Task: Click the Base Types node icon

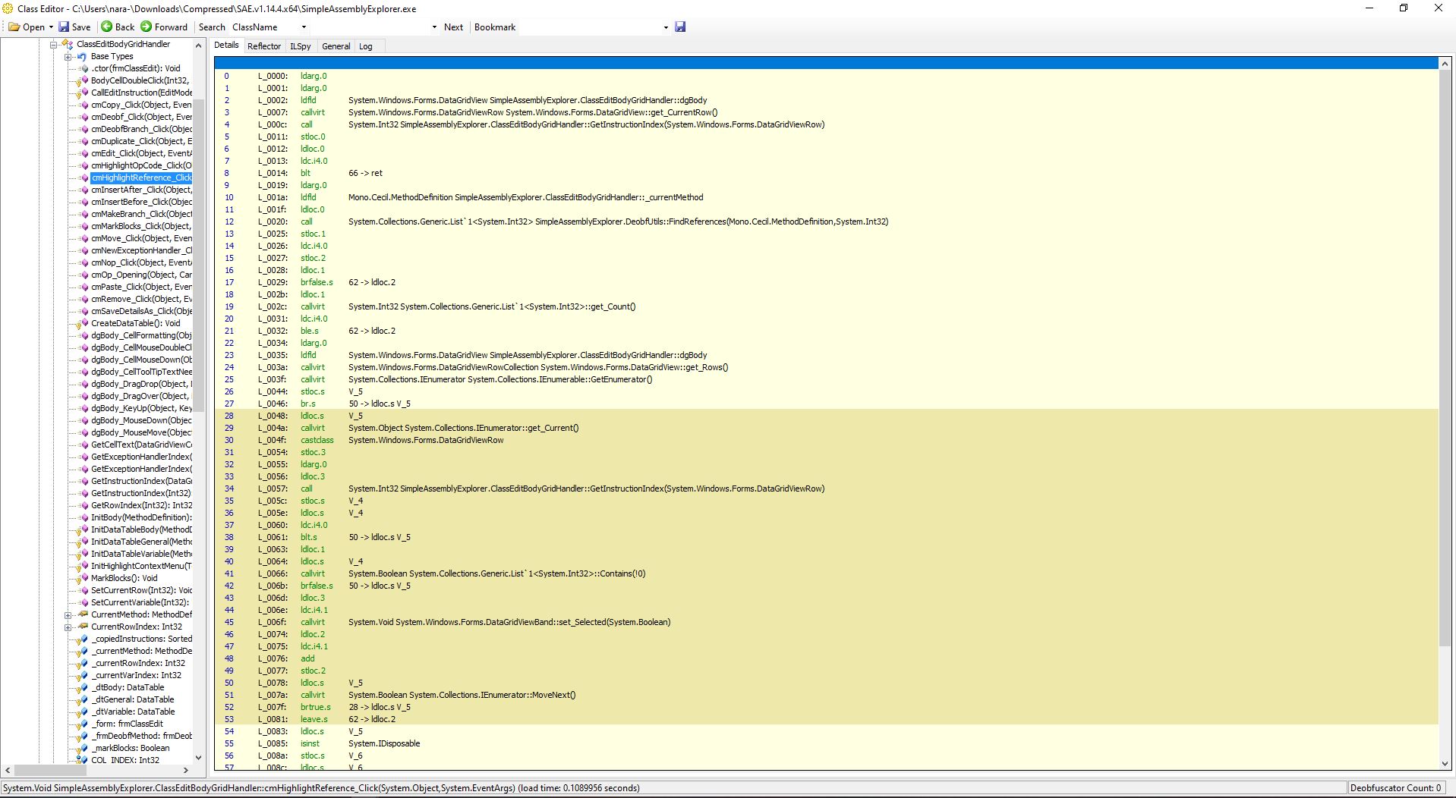Action: 82,56
